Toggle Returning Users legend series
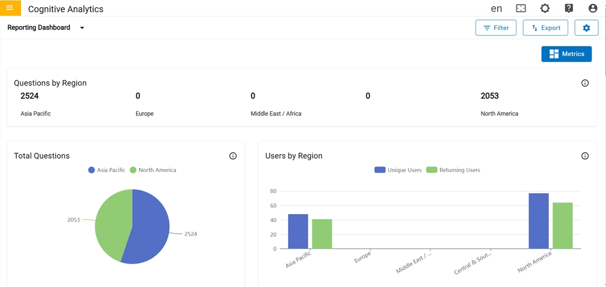 point(453,170)
